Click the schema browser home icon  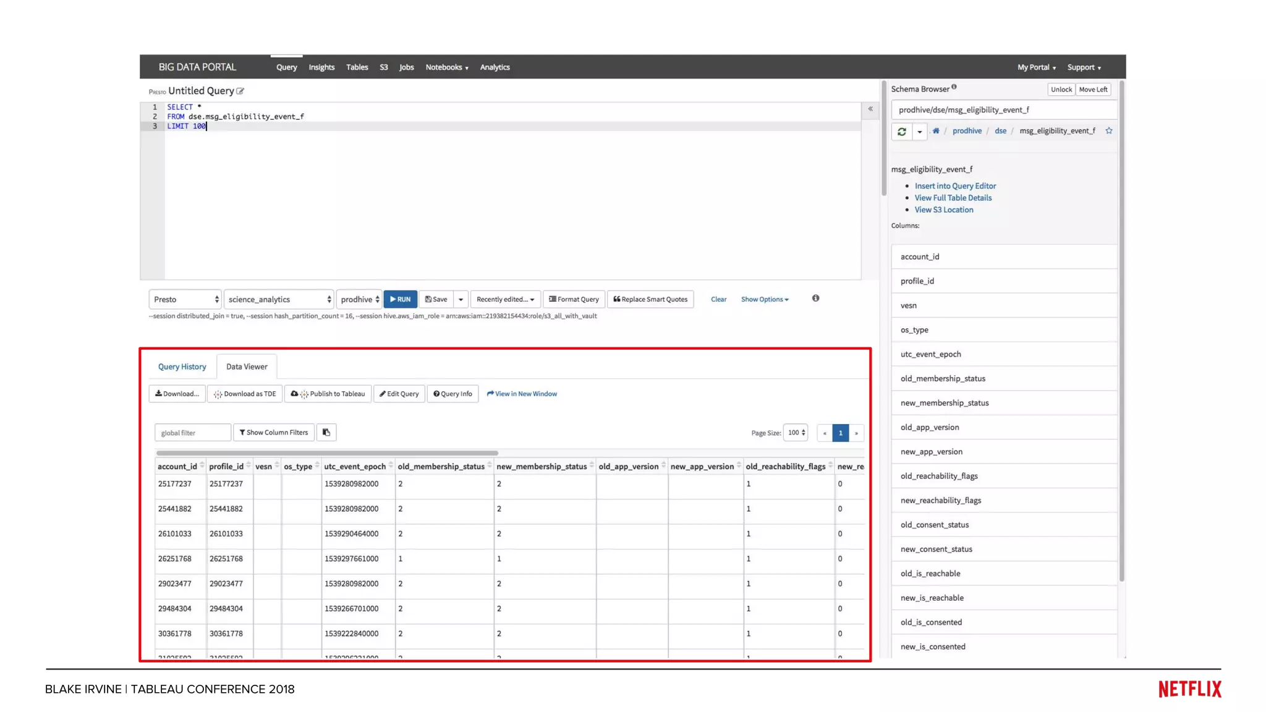click(x=936, y=130)
